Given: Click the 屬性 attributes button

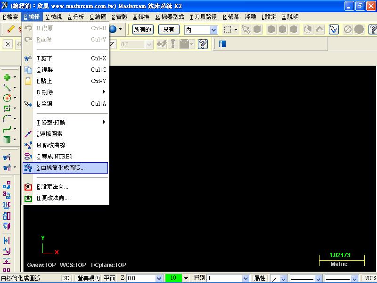Looking at the screenshot, I should 260,278.
